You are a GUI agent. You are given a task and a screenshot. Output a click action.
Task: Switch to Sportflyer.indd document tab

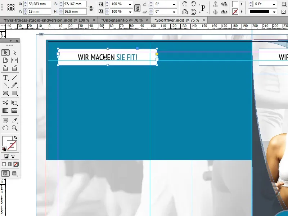pos(177,20)
